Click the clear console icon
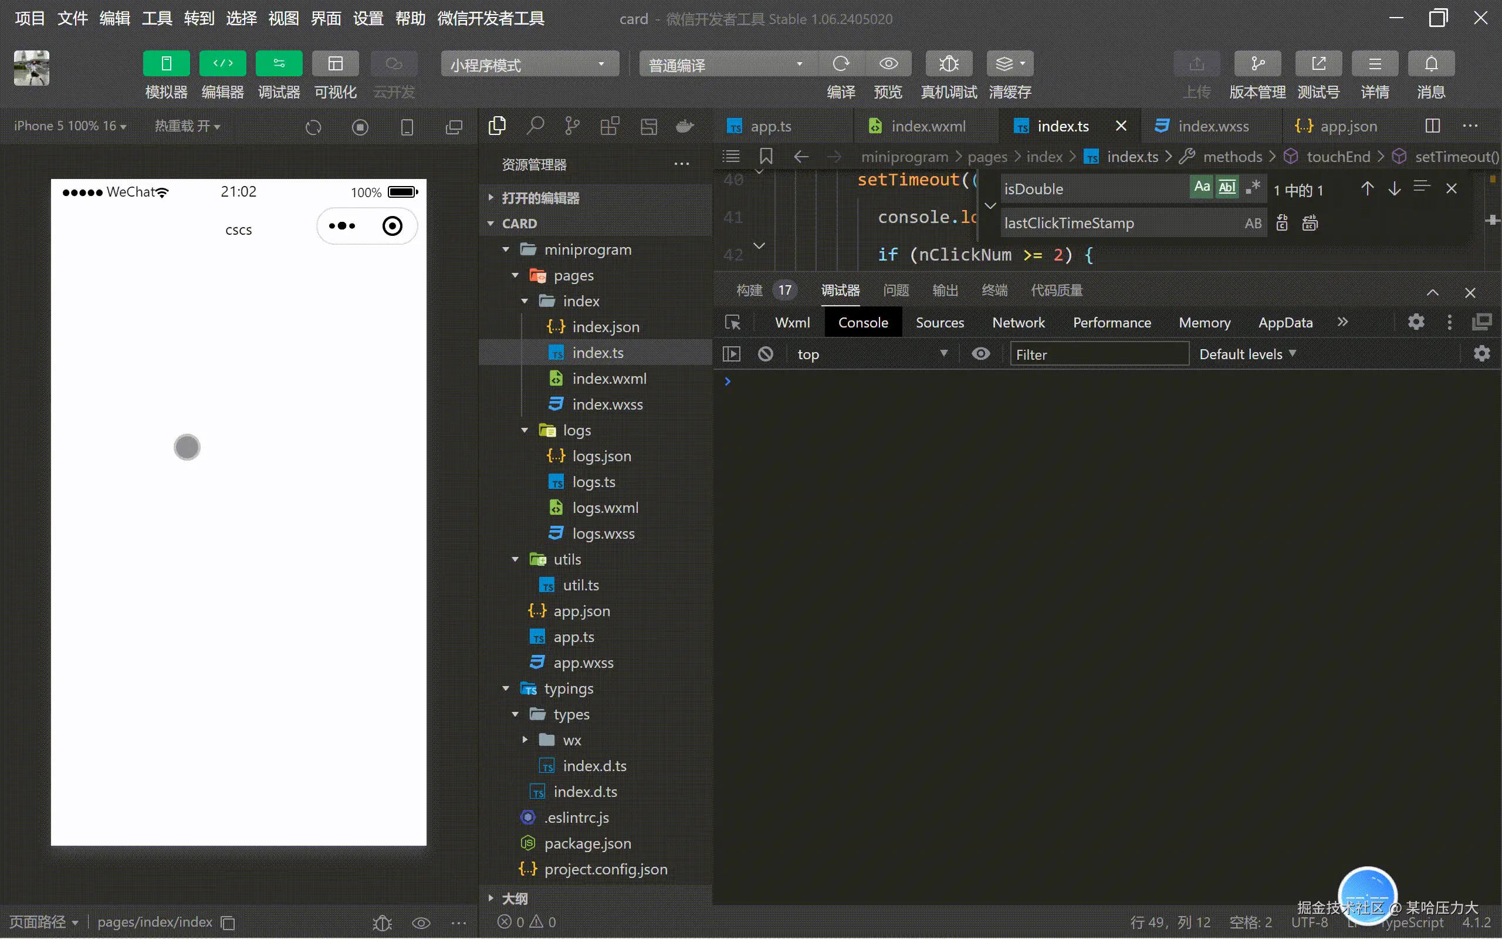 766,354
